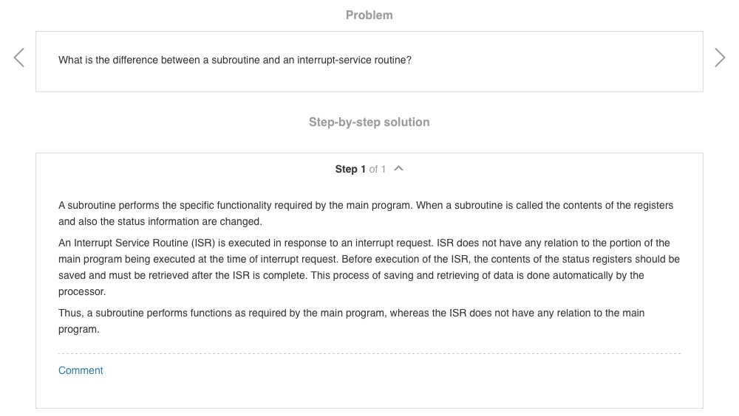Screen dimensions: 739x416
Task: Click the "Problem" heading
Action: click(369, 15)
